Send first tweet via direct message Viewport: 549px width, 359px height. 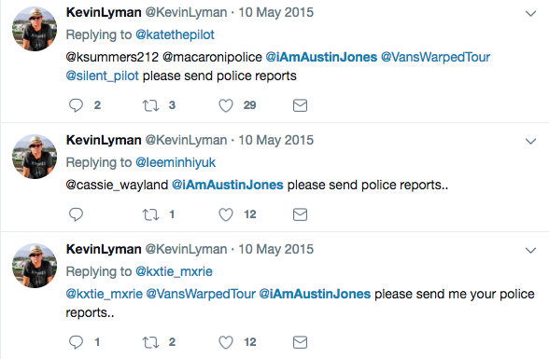coord(300,105)
